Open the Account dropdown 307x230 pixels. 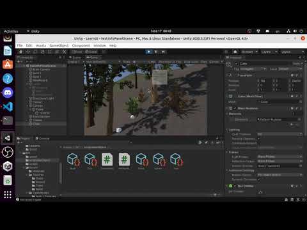pyautogui.click(x=249, y=52)
